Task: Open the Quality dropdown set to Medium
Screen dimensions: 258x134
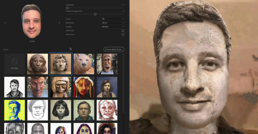Action: click(x=112, y=27)
